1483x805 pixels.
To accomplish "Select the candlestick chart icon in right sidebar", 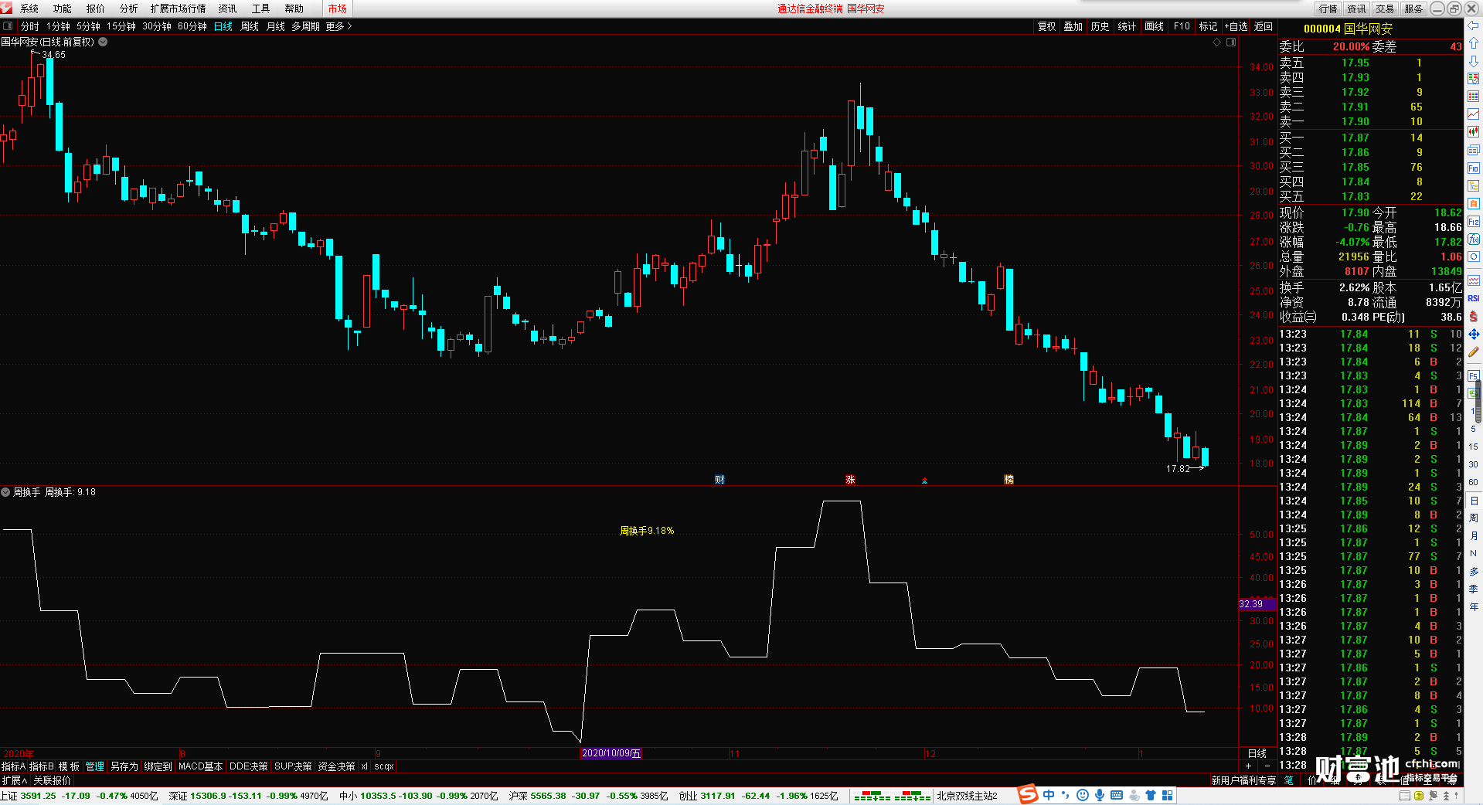I will 1473,132.
